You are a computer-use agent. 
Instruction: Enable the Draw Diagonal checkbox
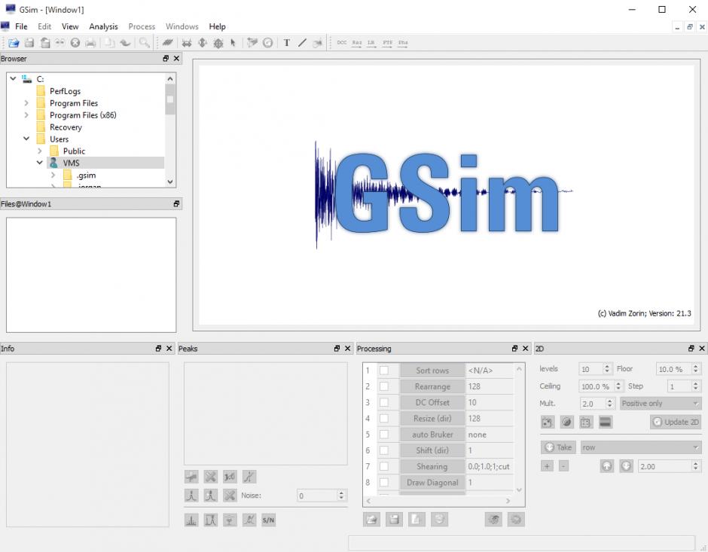[x=384, y=483]
